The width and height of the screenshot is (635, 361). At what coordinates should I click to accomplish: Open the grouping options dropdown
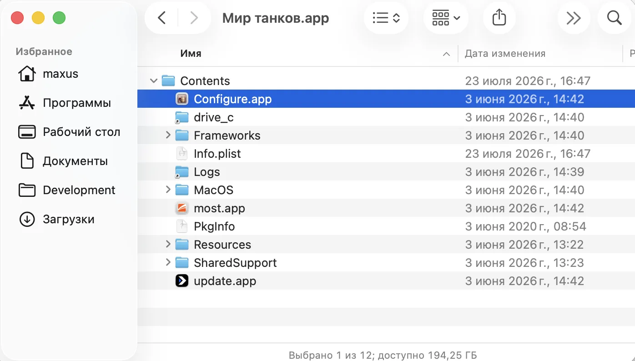446,18
